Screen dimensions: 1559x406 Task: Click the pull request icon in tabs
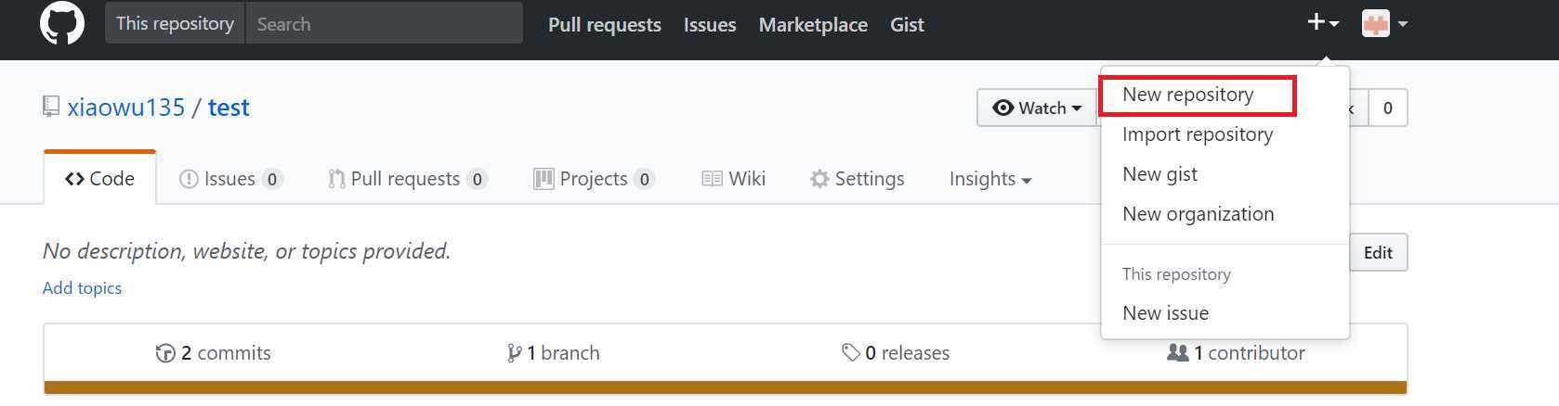[x=336, y=179]
